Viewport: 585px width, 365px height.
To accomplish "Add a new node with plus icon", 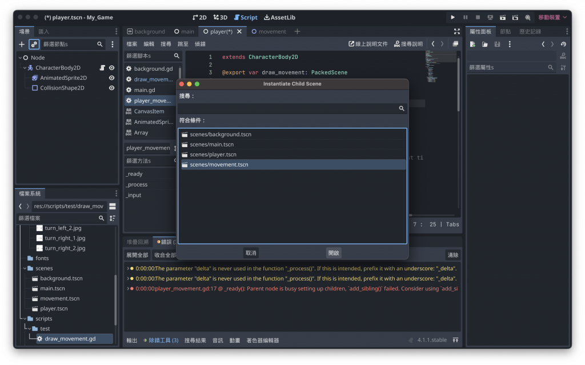I will coord(22,44).
